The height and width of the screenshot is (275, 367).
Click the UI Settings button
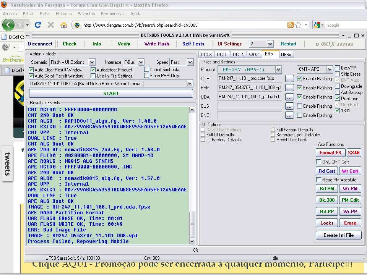(229, 44)
